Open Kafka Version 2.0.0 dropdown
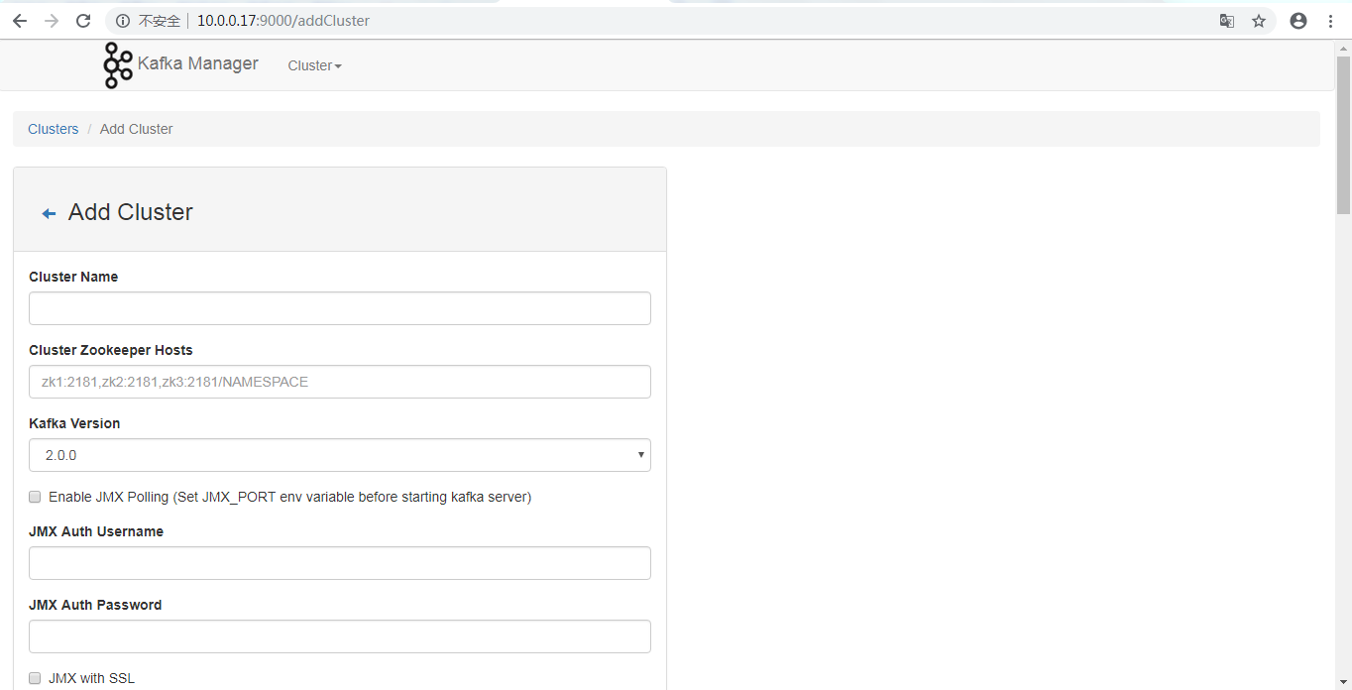Image resolution: width=1352 pixels, height=690 pixels. [340, 455]
